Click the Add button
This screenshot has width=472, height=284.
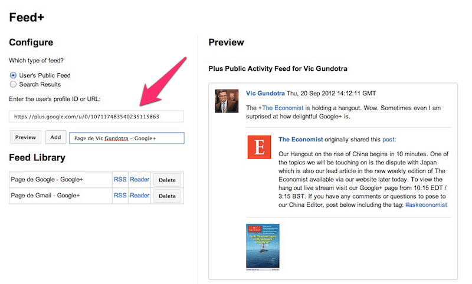[55, 137]
